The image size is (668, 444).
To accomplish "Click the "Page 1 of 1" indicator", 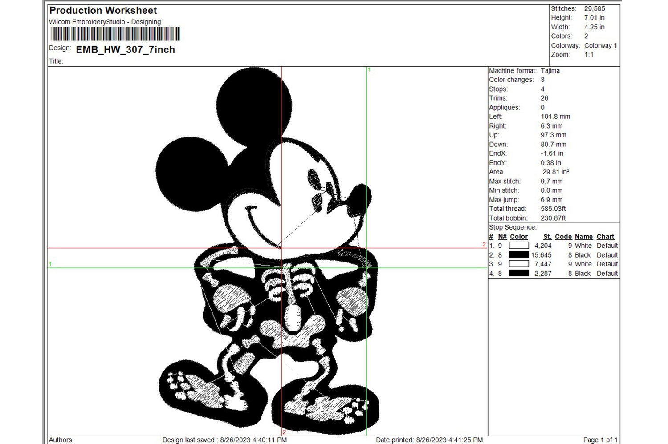I will (x=600, y=440).
